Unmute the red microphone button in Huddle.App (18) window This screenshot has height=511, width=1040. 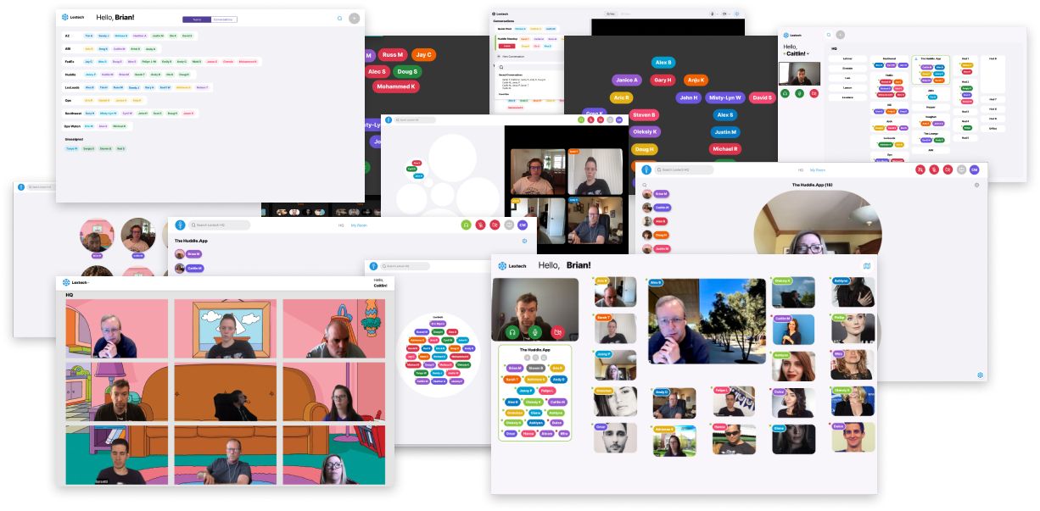[x=934, y=169]
